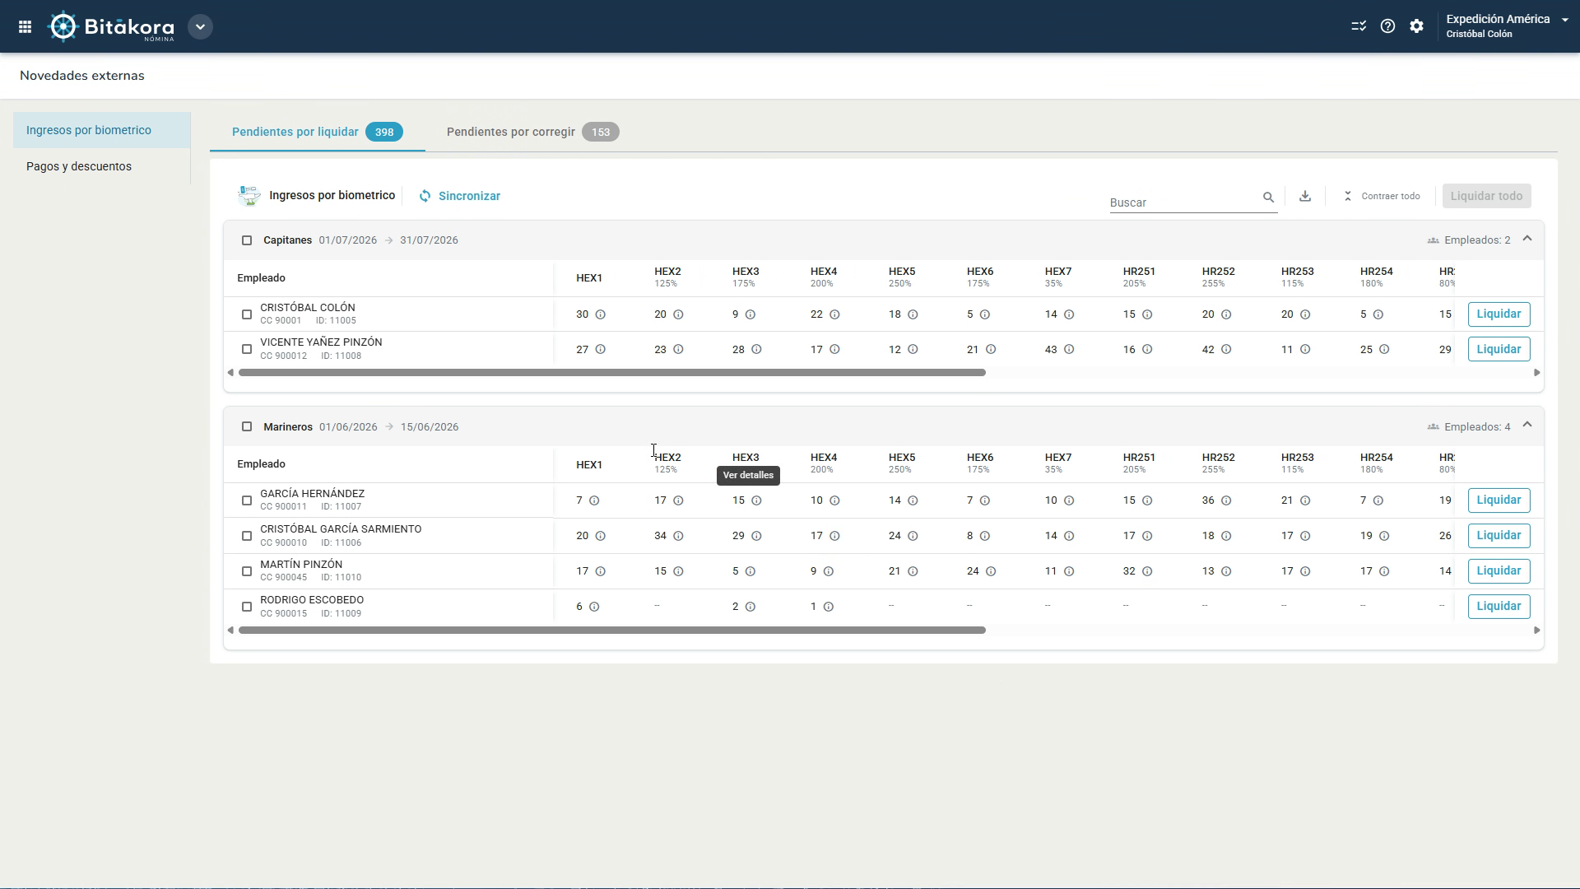Collapse the Capitanes group panel
Screen dimensions: 1580x889
tap(1527, 239)
